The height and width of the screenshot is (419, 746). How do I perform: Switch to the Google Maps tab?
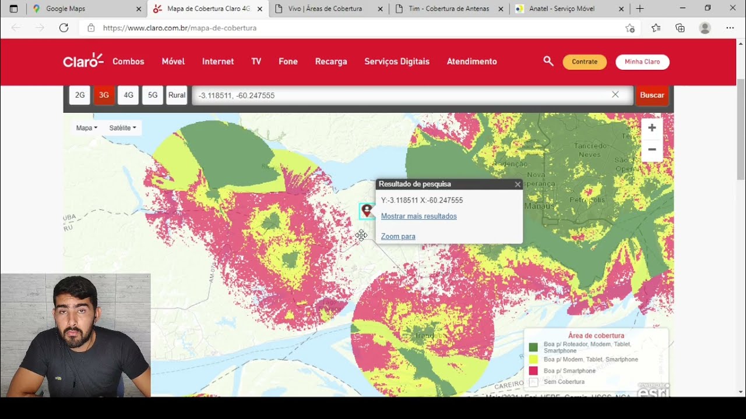click(87, 9)
